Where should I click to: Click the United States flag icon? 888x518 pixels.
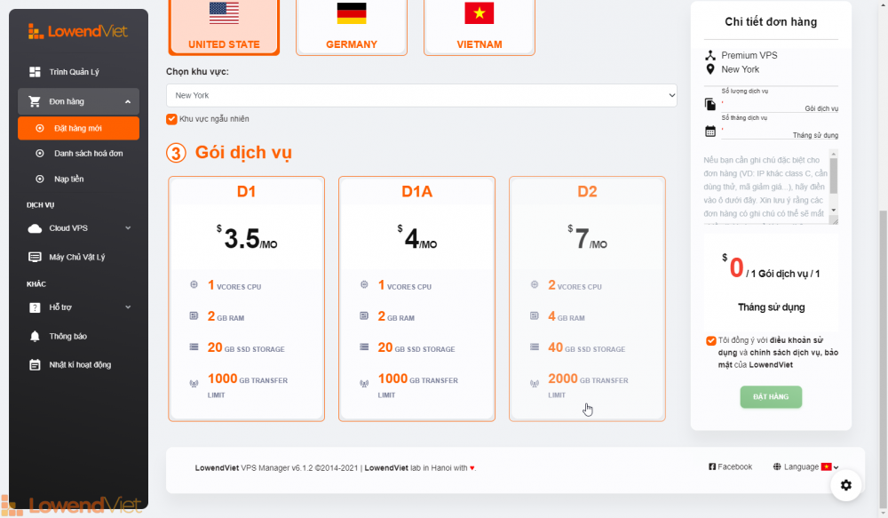[224, 13]
